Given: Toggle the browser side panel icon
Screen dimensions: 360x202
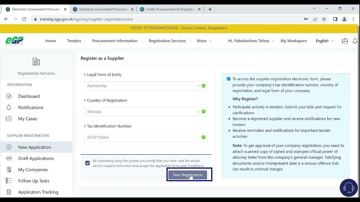Looking at the screenshot, I should point(335,19).
